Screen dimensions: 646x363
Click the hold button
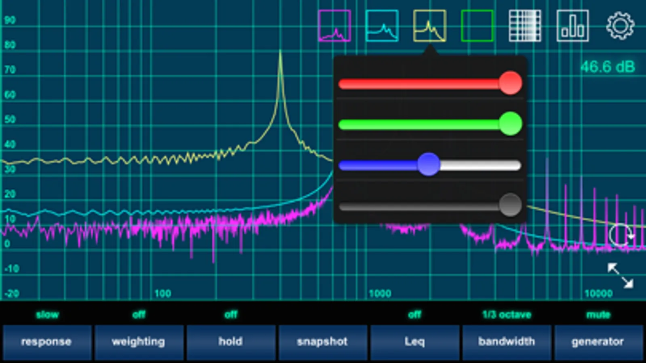click(231, 342)
